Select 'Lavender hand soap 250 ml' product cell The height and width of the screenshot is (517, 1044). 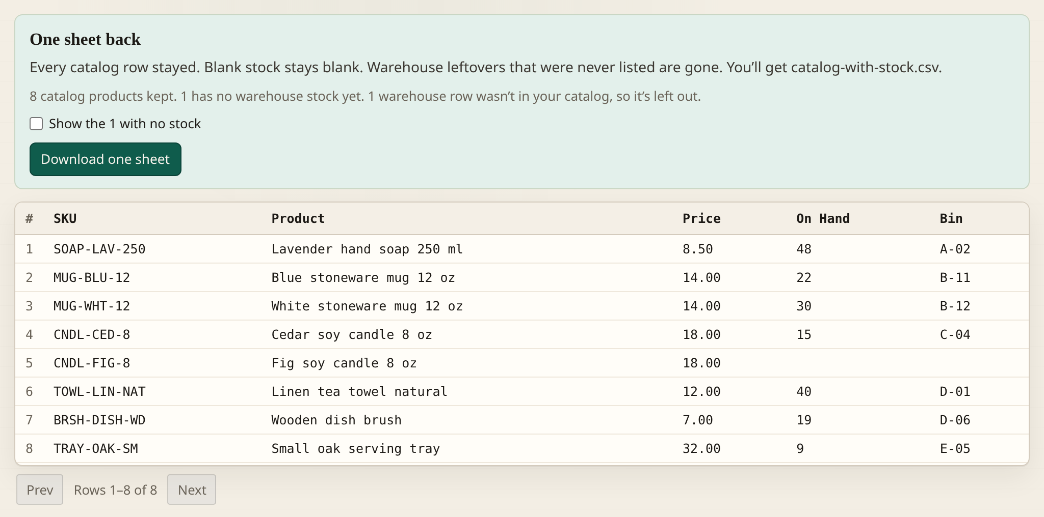coord(367,249)
